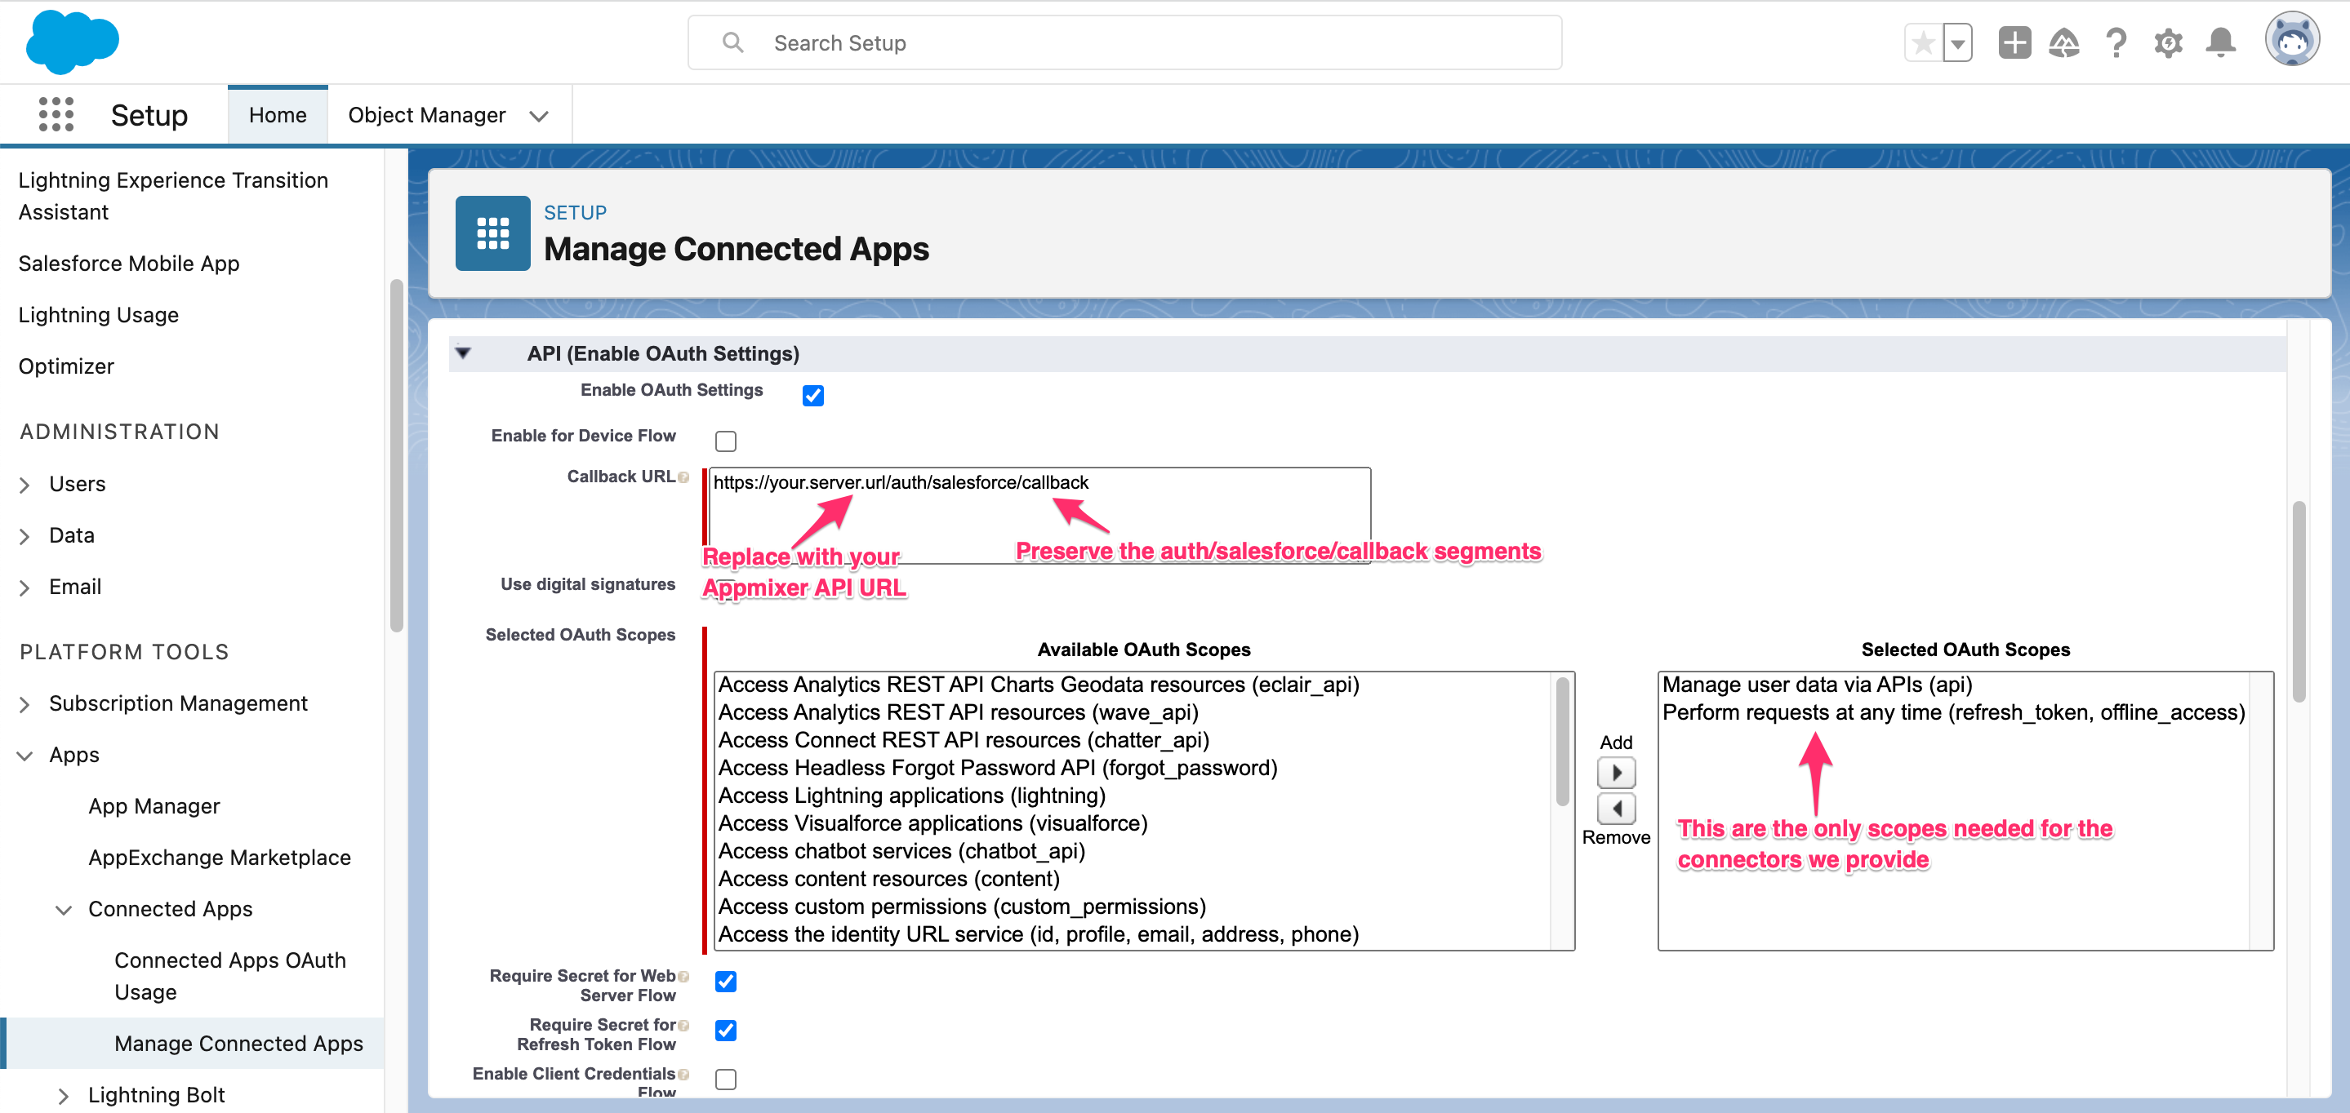Viewport: 2350px width, 1113px height.
Task: Open the notifications bell icon
Action: tap(2220, 43)
